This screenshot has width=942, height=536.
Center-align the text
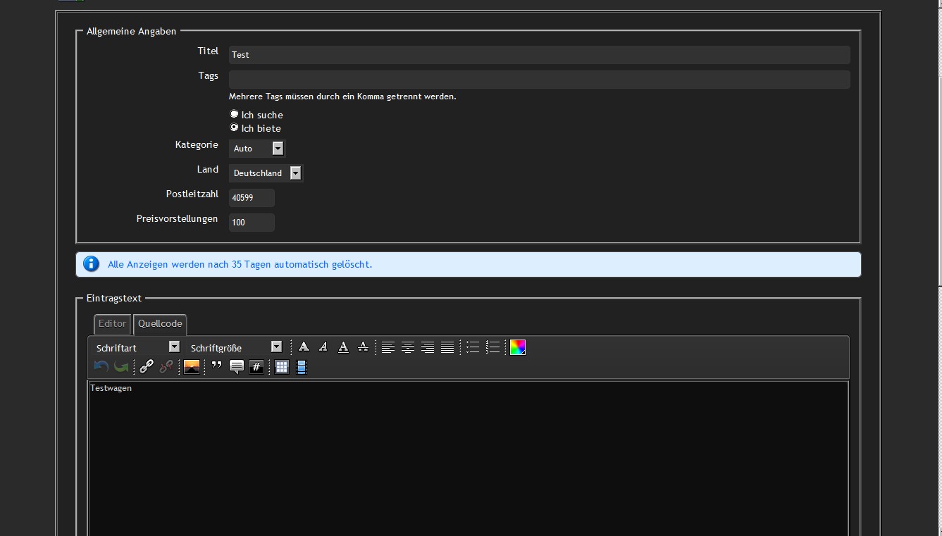coord(408,347)
